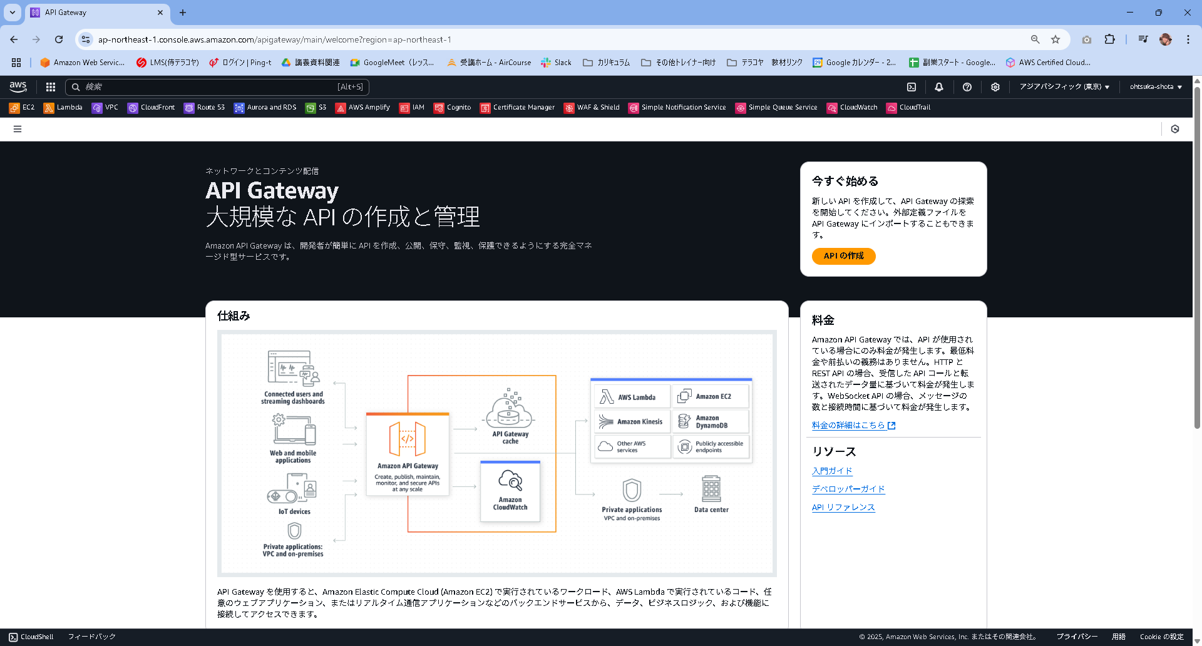This screenshot has height=646, width=1202.
Task: Click the APIの作成 button
Action: 843,256
